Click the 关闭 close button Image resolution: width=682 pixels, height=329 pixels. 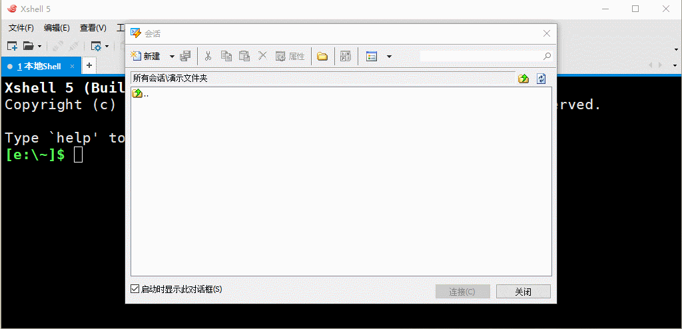click(523, 292)
